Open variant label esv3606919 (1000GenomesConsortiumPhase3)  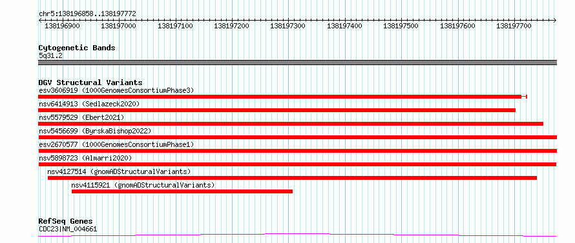pyautogui.click(x=116, y=90)
